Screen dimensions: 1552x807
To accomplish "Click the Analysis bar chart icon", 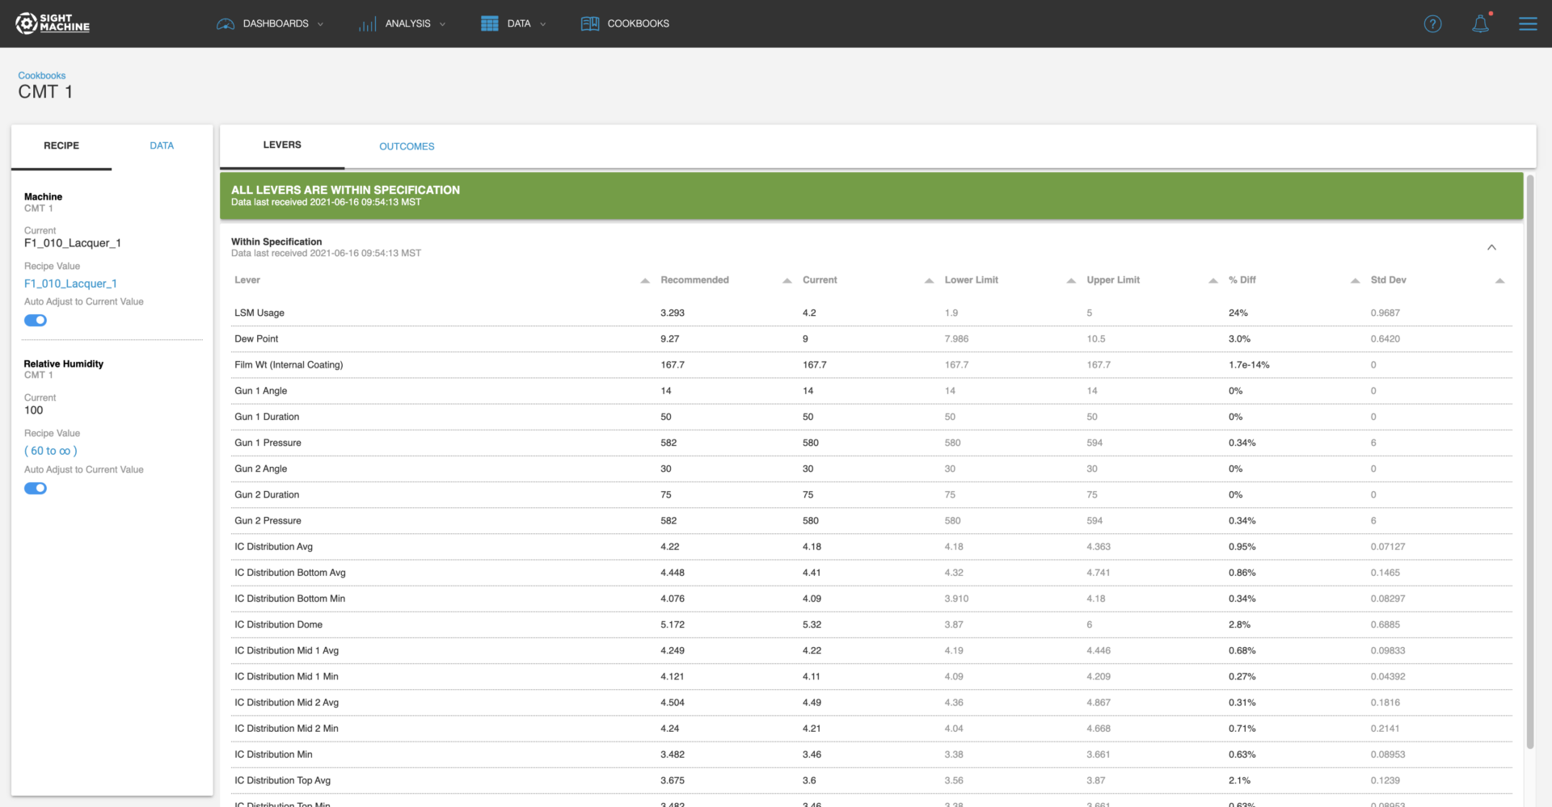I will tap(368, 24).
